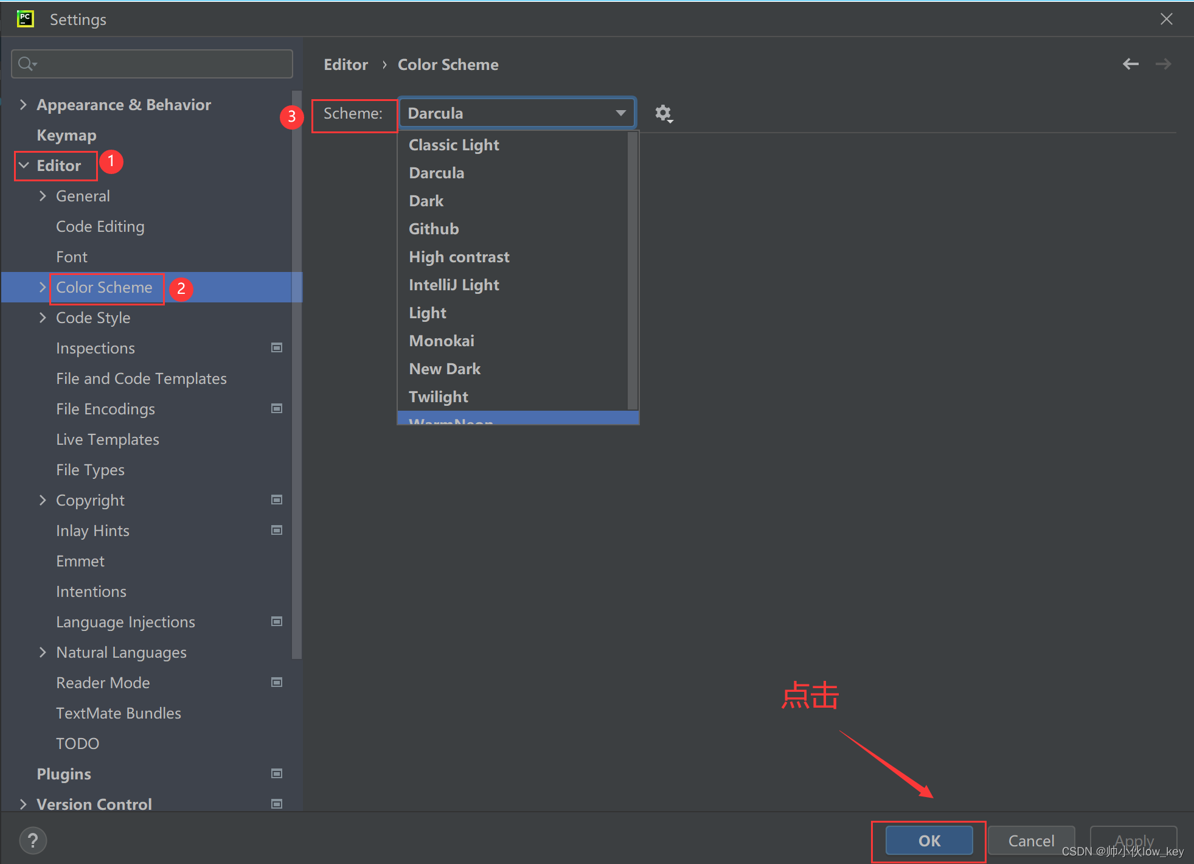Choose the New Dark scheme
The width and height of the screenshot is (1194, 864).
tap(512, 369)
